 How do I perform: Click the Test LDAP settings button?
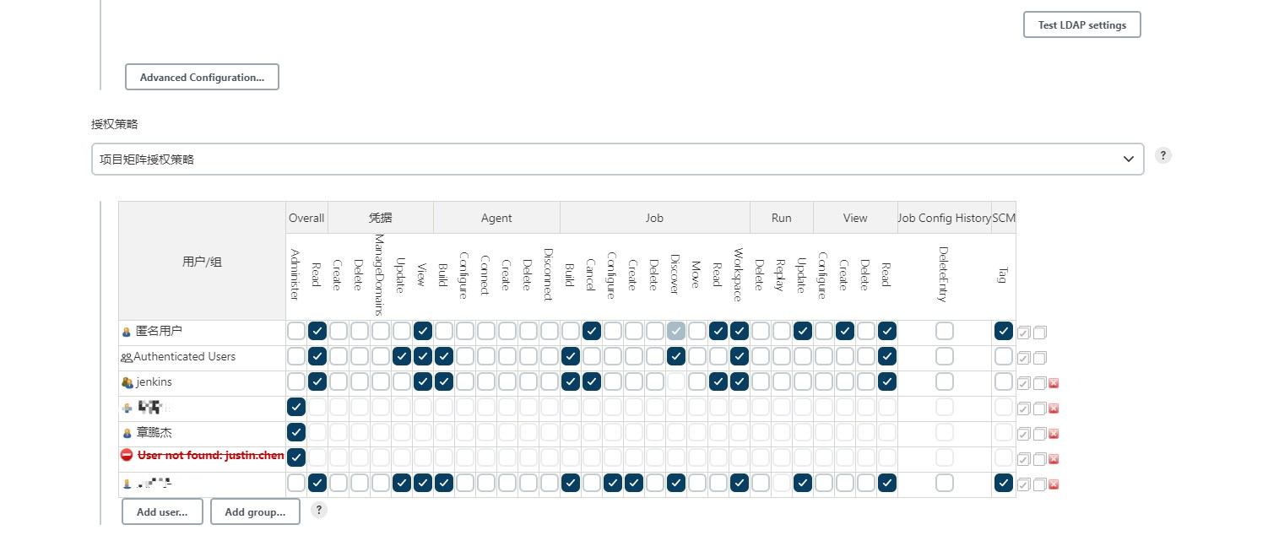coord(1081,25)
